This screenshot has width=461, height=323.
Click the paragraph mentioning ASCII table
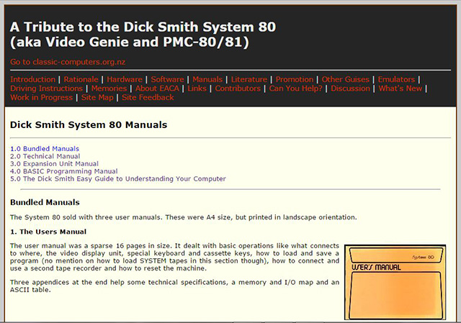pos(174,286)
